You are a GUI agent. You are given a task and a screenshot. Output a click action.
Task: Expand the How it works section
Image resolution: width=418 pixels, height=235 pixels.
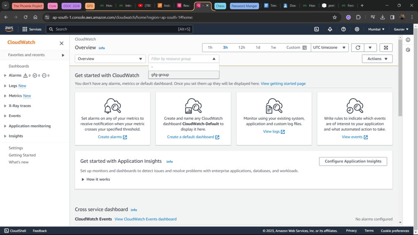point(96,180)
